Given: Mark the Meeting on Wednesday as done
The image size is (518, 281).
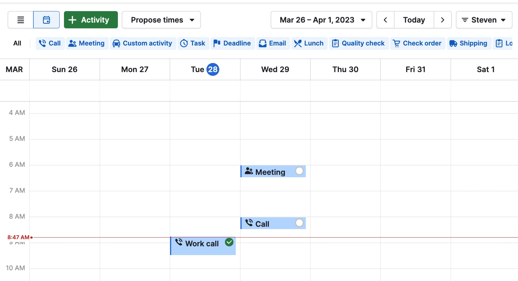Looking at the screenshot, I should click(x=299, y=171).
